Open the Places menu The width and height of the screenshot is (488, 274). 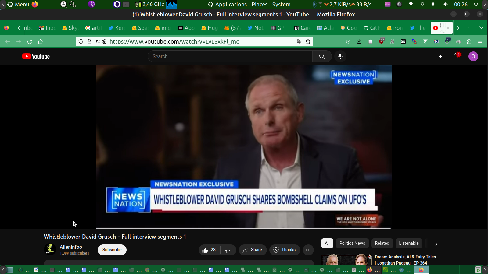260,4
